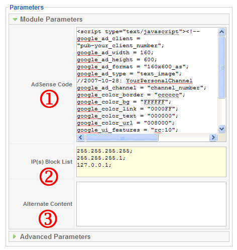Click the YourPersonalChannel comment line
This screenshot has height=250, width=237.
point(135,81)
